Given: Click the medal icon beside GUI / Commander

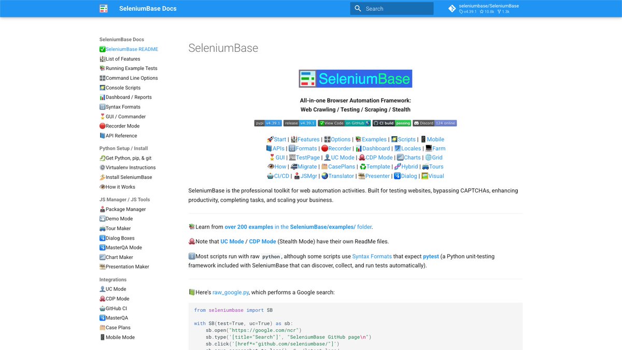Looking at the screenshot, I should 103,116.
